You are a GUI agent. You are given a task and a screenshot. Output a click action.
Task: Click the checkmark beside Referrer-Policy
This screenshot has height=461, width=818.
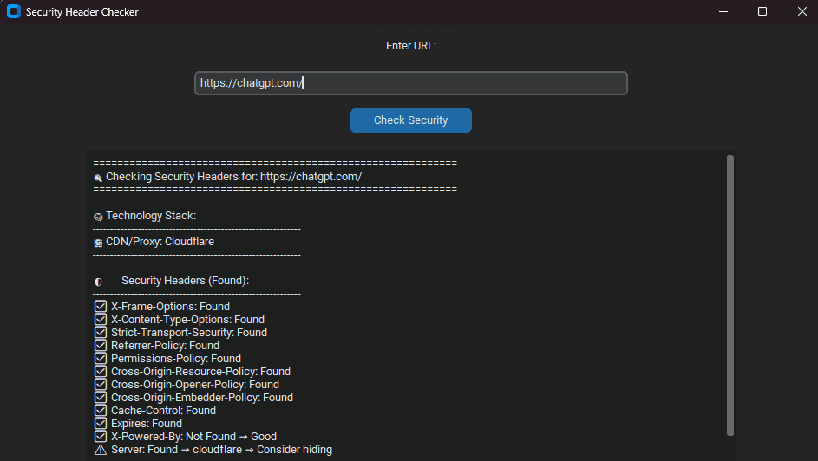click(100, 346)
